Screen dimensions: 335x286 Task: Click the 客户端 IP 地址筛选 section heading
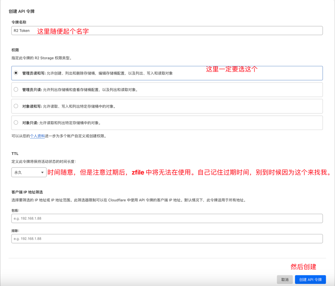[27, 192]
